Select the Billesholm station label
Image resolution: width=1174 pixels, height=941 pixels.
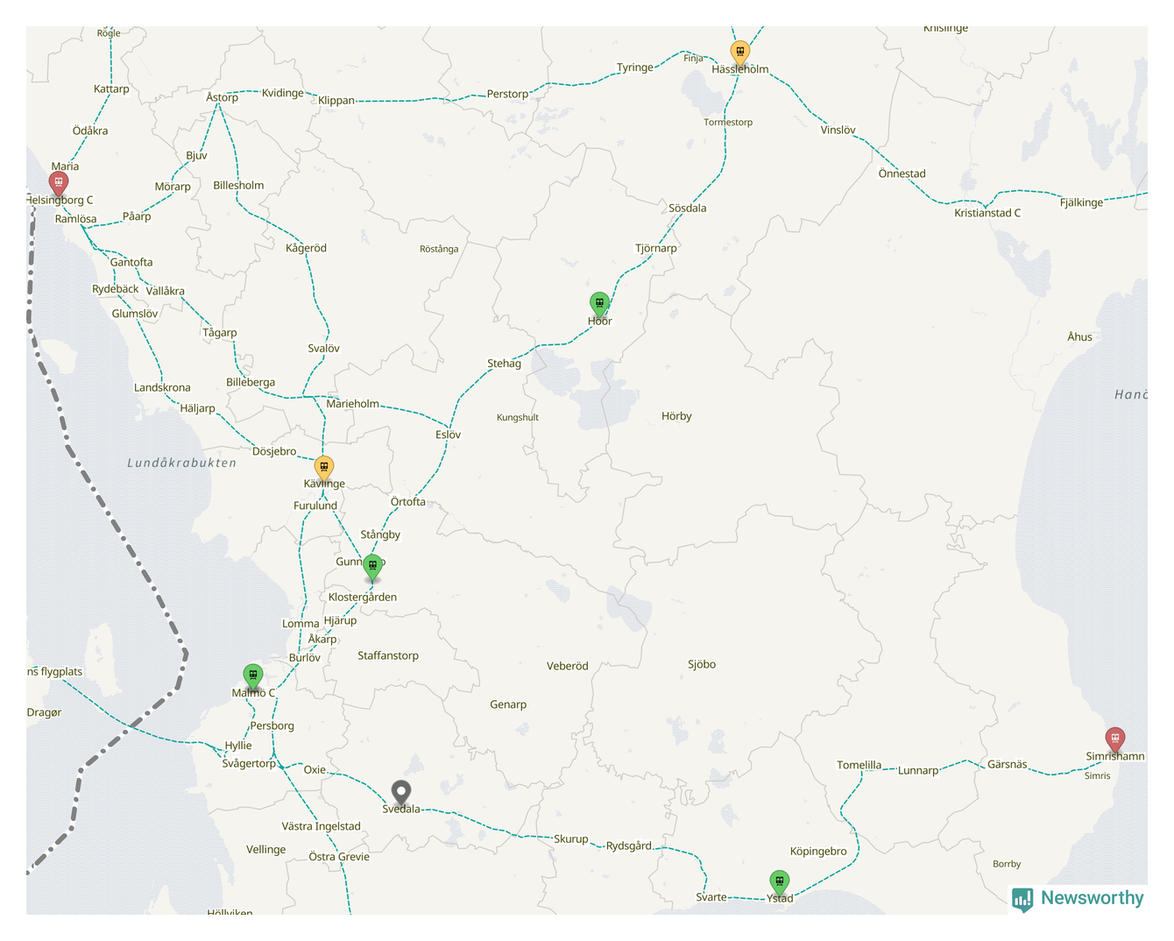coord(238,186)
